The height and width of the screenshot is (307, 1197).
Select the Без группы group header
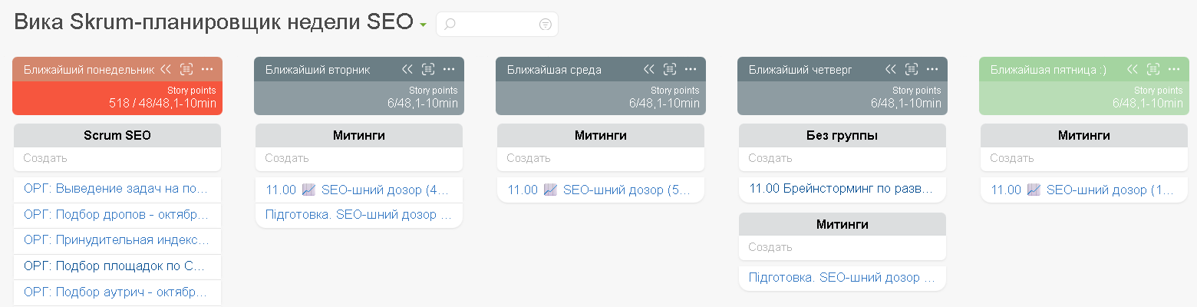click(x=842, y=136)
